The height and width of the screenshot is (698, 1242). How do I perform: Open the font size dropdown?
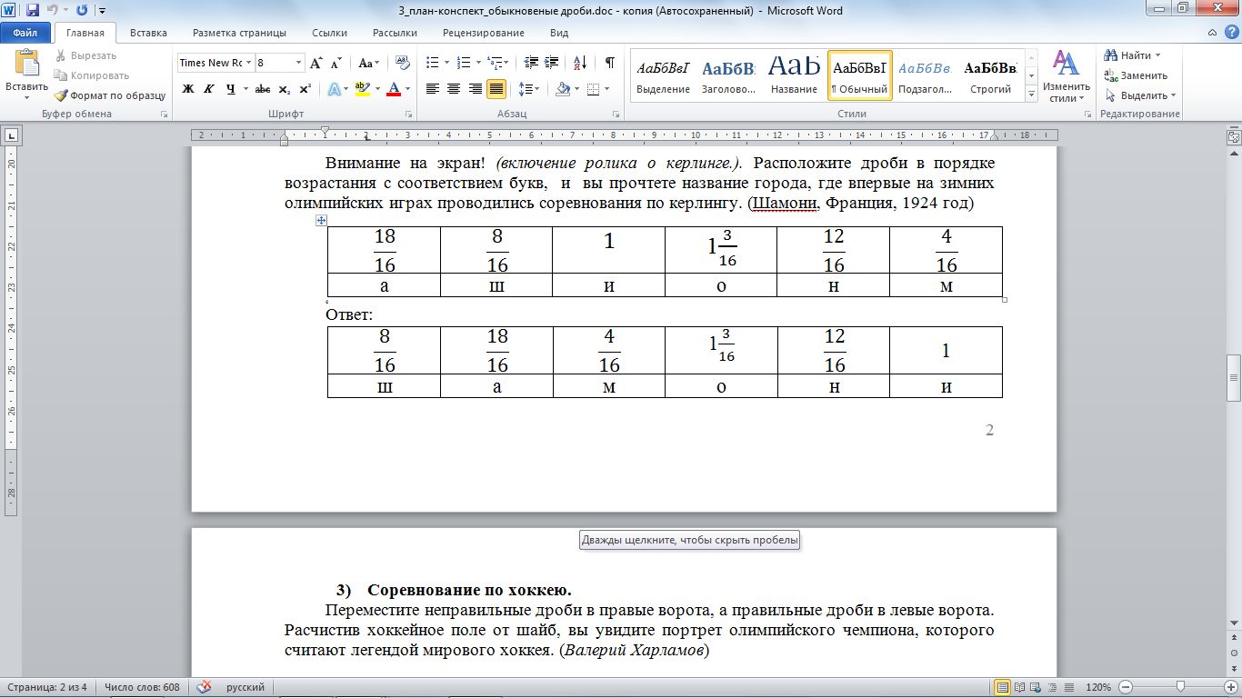tap(298, 63)
